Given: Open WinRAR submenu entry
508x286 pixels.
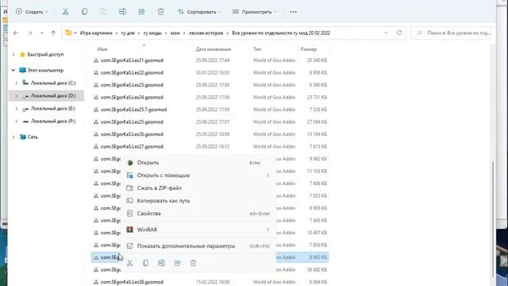Looking at the screenshot, I should pyautogui.click(x=198, y=230).
